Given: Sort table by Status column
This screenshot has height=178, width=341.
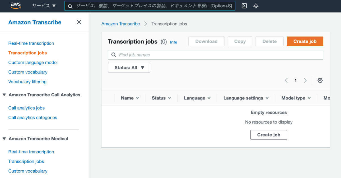Looking at the screenshot, I should click(161, 98).
